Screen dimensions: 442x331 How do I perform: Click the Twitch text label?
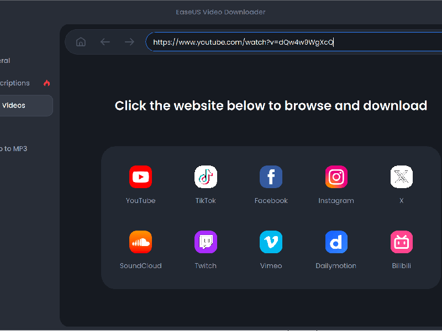pyautogui.click(x=206, y=266)
